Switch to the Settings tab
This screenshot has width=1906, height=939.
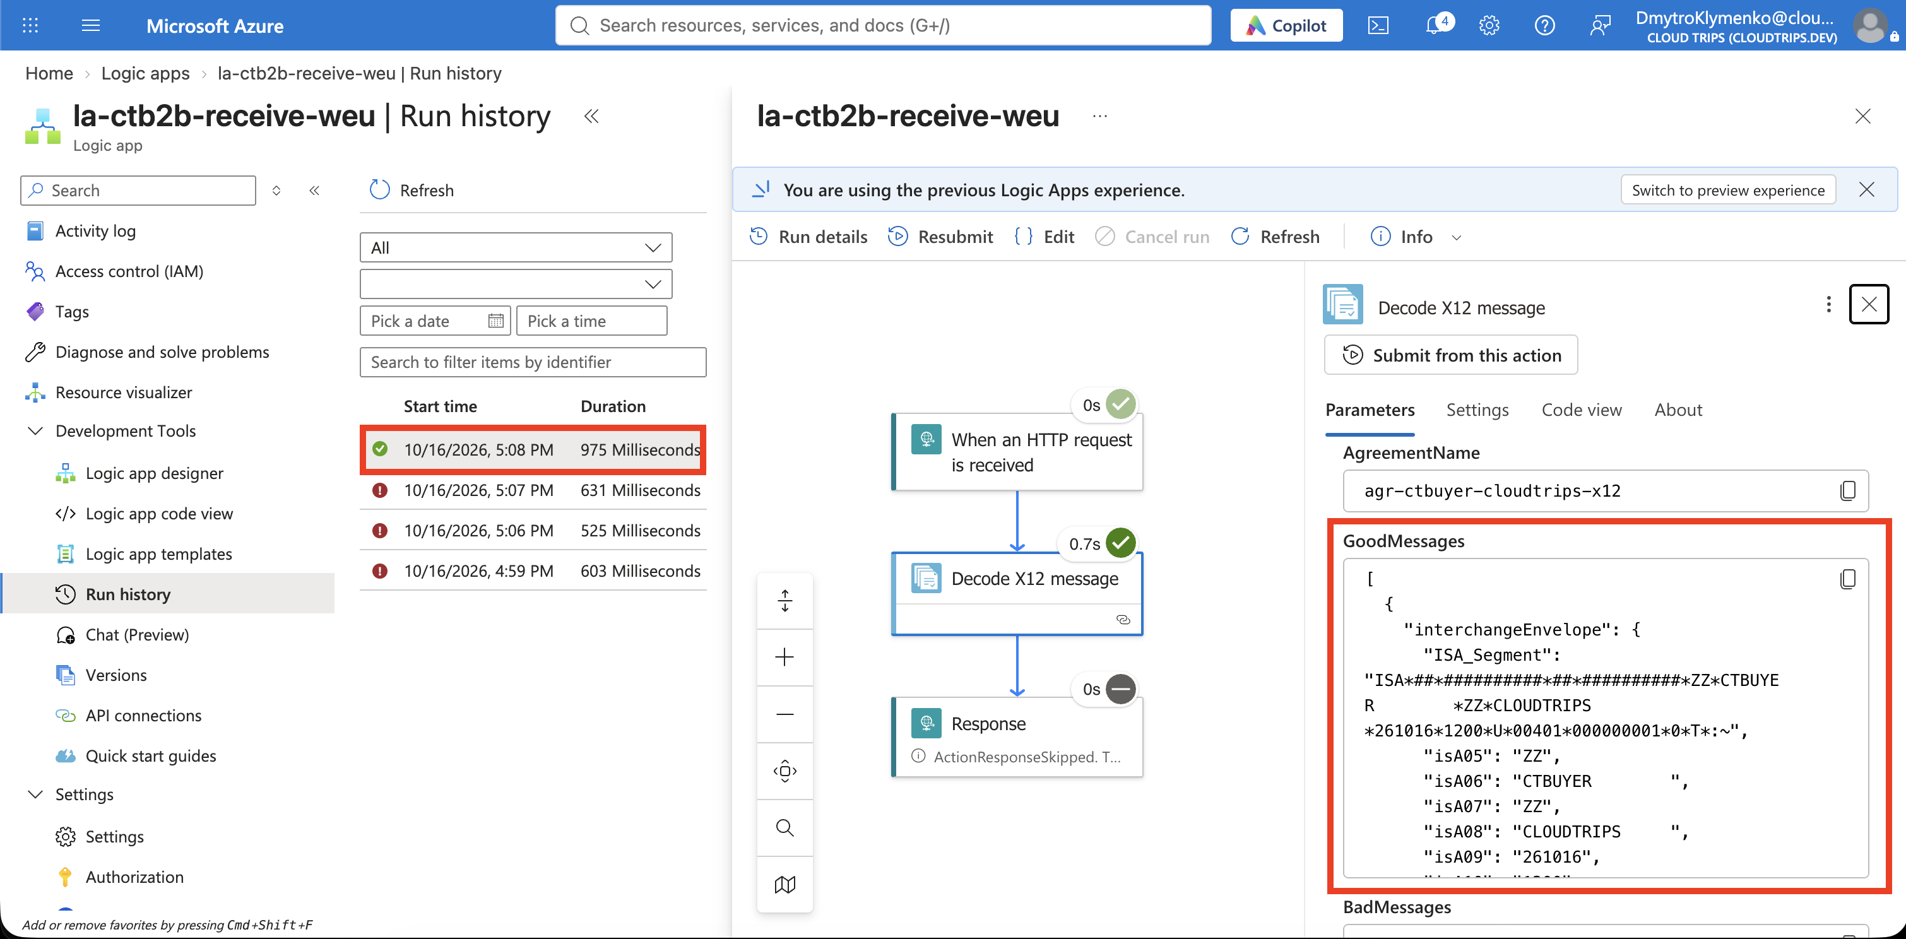1477,410
